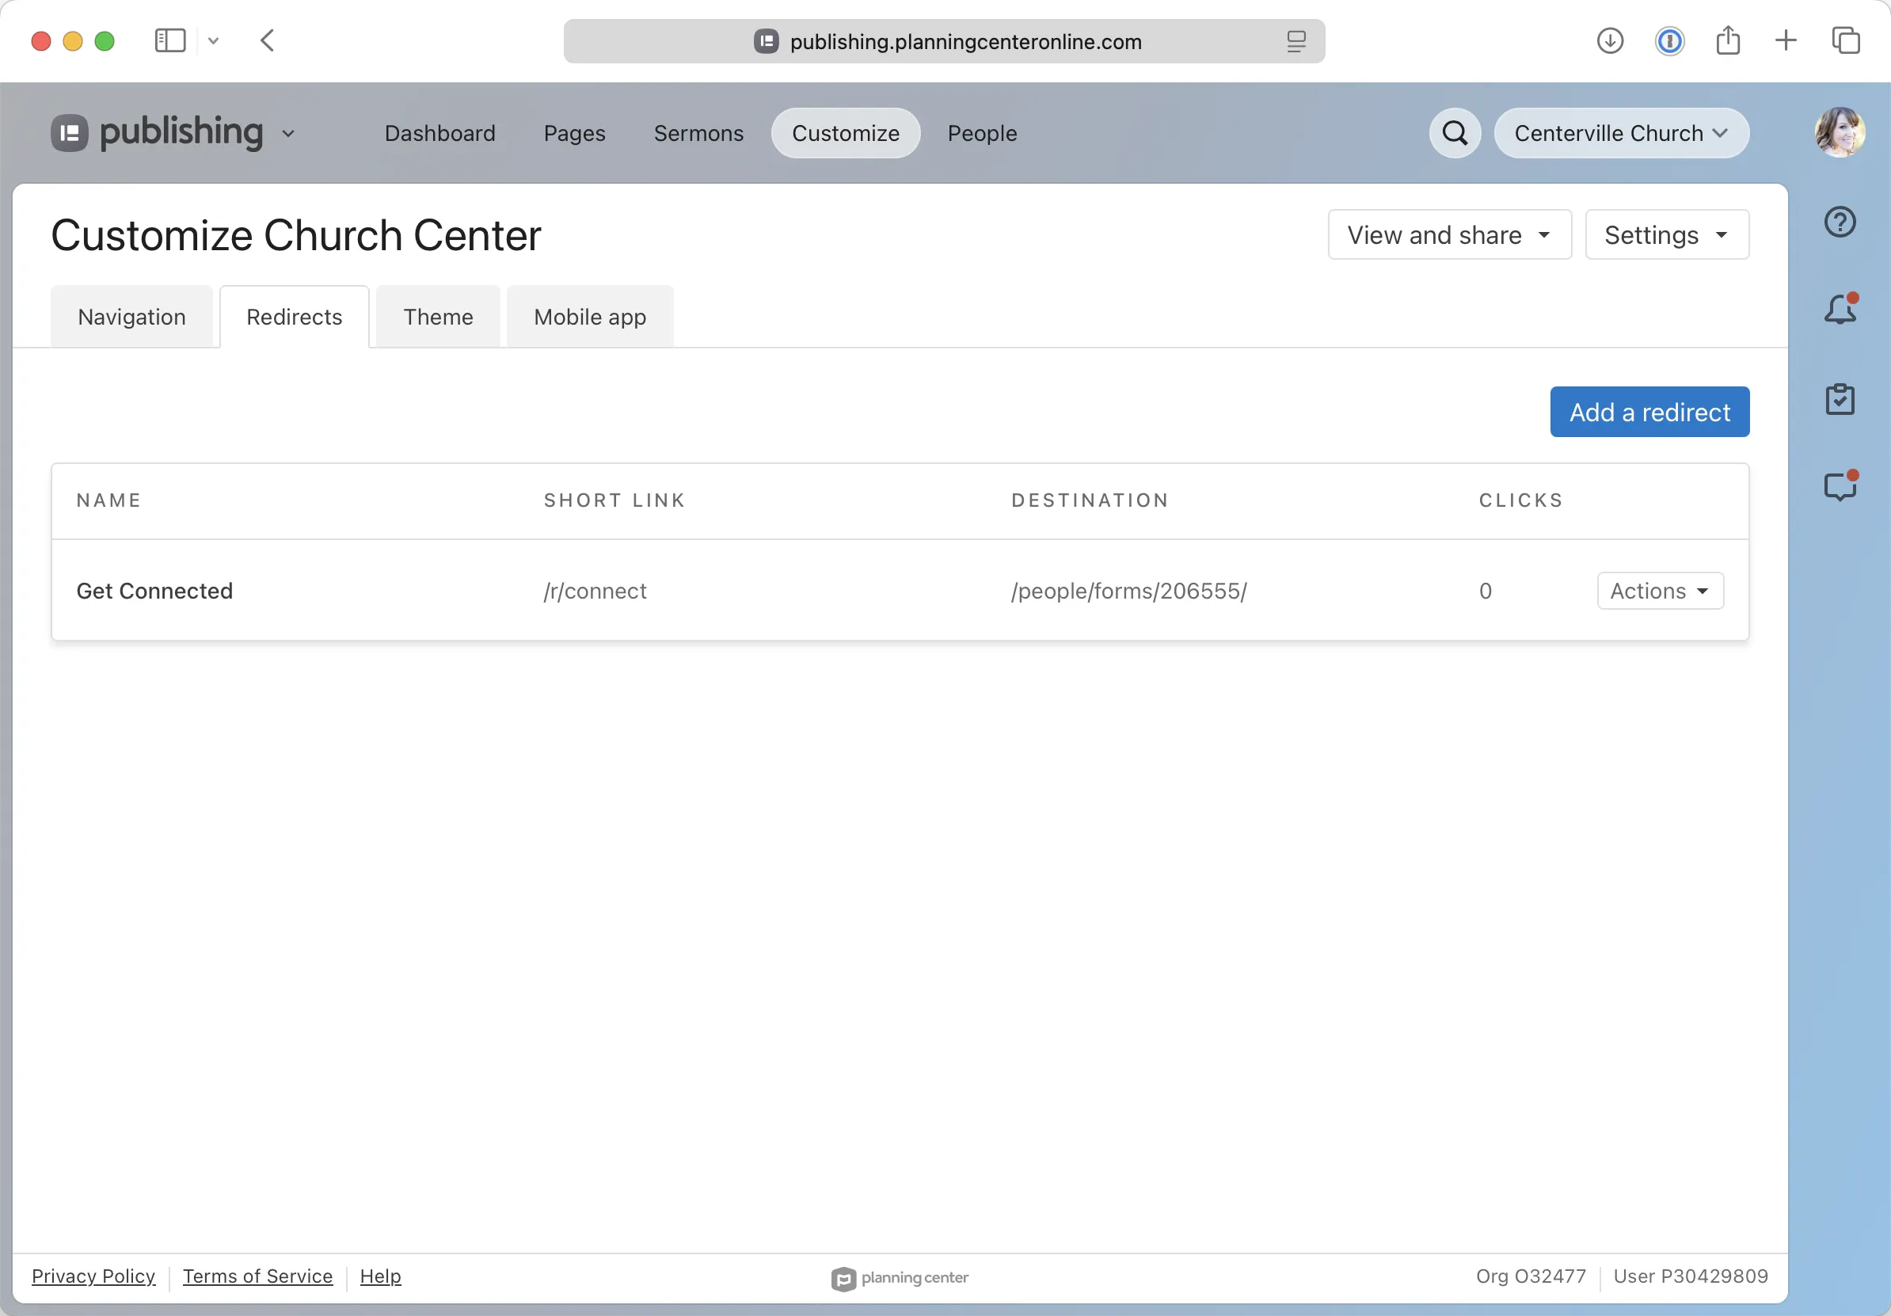Image resolution: width=1891 pixels, height=1316 pixels.
Task: Open the Settings dropdown
Action: (1665, 234)
